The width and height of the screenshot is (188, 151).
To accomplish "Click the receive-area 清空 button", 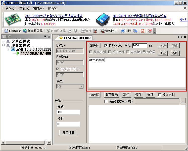I will coord(126,95).
